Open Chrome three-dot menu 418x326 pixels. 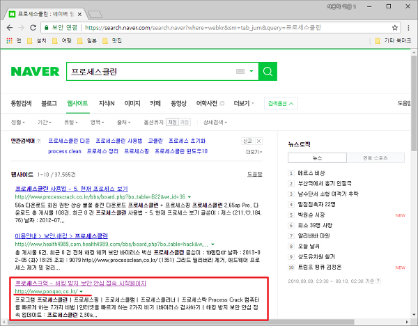408,28
